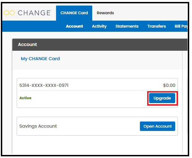Select Account in the blue navigation bar

click(75, 26)
